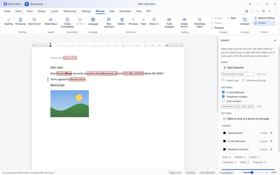The image size is (280, 175).
Task: Click the Redact button in Protect group
Action: (264, 23)
